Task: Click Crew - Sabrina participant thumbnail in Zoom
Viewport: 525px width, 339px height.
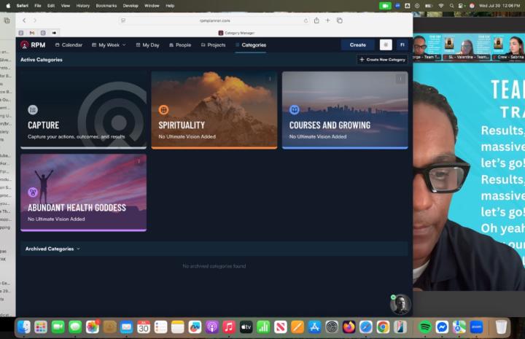Action: 509,47
